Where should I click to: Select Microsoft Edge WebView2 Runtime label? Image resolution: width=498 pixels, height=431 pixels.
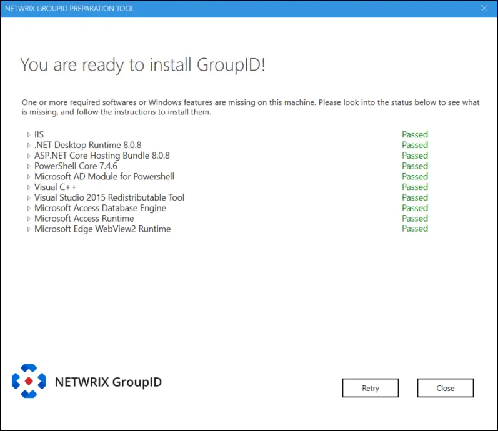102,229
